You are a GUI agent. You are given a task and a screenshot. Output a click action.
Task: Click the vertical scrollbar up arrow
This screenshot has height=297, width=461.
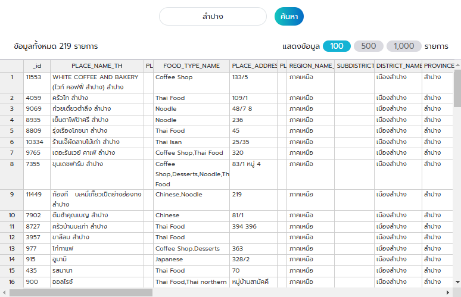coord(457,64)
